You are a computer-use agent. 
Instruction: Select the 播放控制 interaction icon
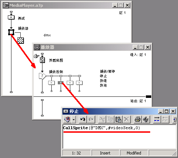[42, 76]
